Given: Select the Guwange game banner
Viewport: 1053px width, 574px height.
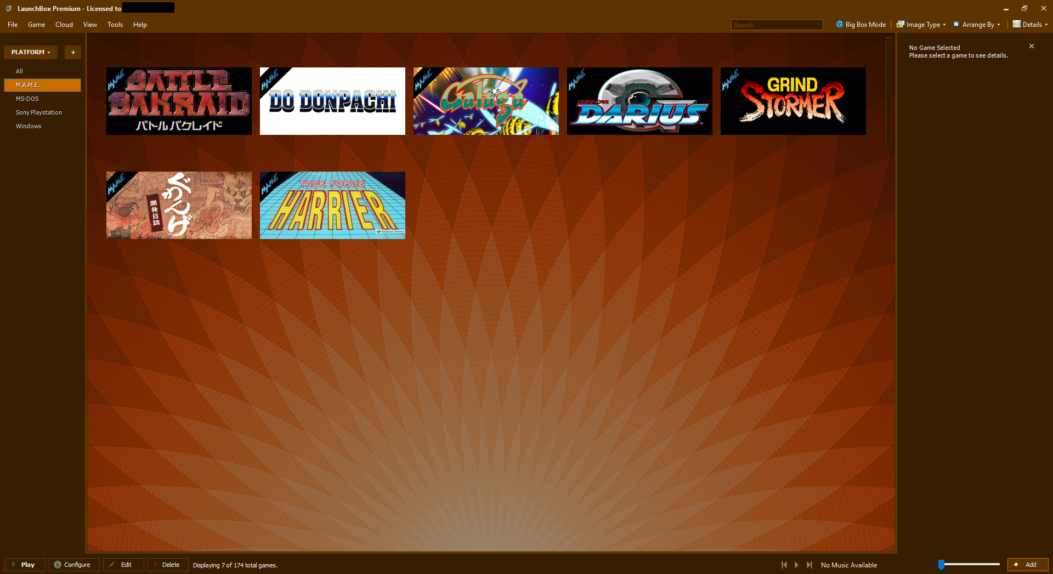Looking at the screenshot, I should point(179,206).
